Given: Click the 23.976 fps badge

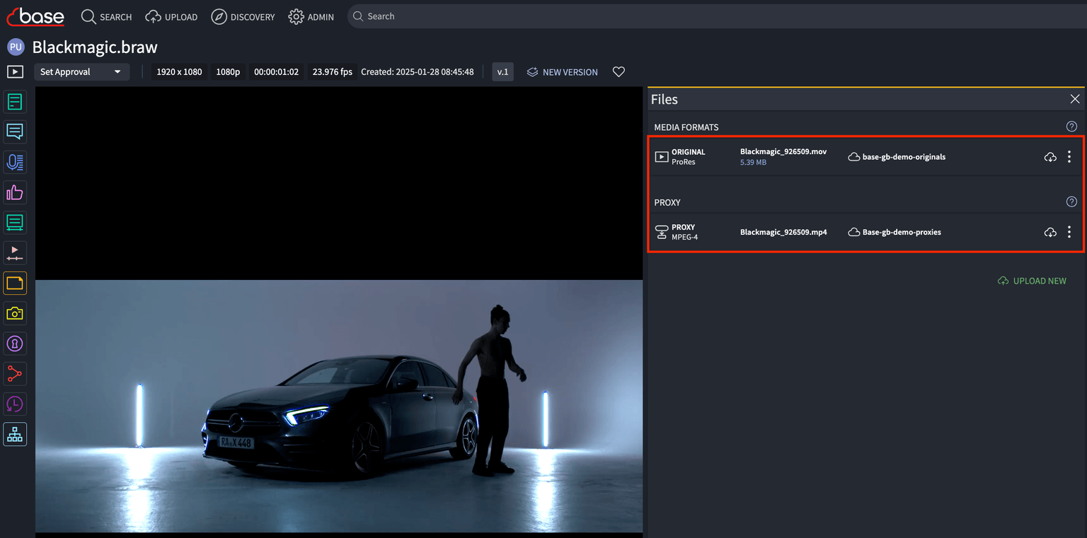Looking at the screenshot, I should 332,71.
